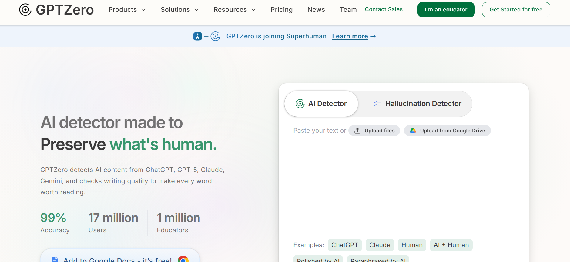570x262 pixels.
Task: Choose Upload from Google Drive
Action: click(x=447, y=131)
